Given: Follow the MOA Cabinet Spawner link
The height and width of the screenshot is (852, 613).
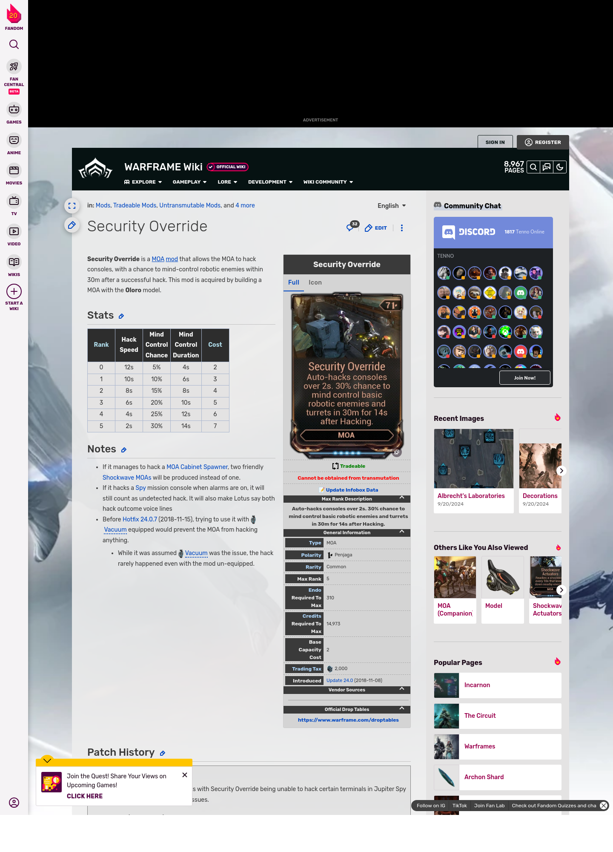Looking at the screenshot, I should pyautogui.click(x=197, y=467).
